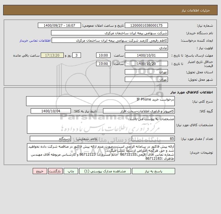This screenshot has height=214, width=221.
Task: Click the priority field عادی
Action: (146, 48)
